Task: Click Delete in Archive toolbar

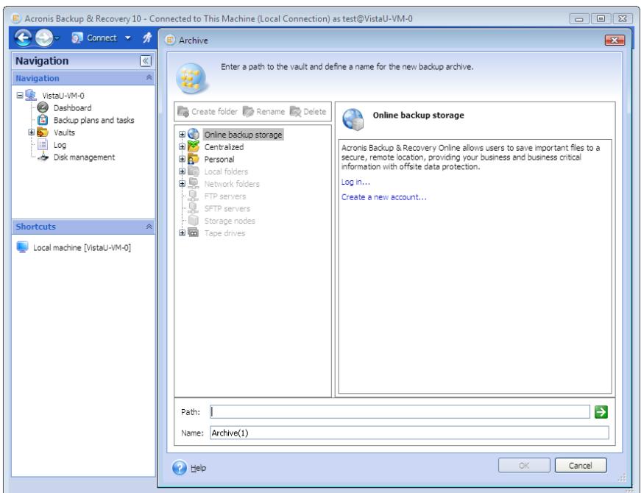Action: point(308,112)
